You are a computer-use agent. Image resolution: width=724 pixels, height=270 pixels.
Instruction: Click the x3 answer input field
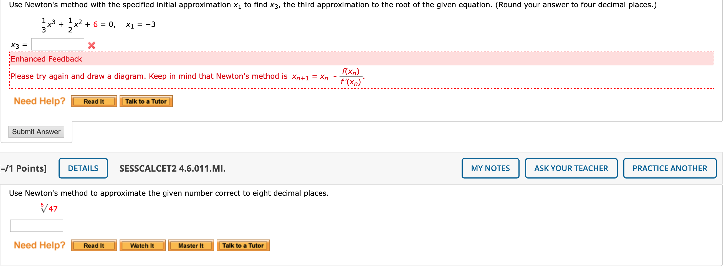pyautogui.click(x=57, y=44)
